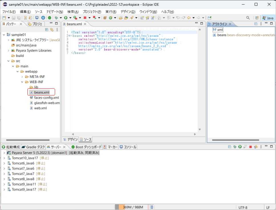Viewport: 276px width, 210px height.
Task: Expand Payara Server 5 entry
Action: point(4,153)
